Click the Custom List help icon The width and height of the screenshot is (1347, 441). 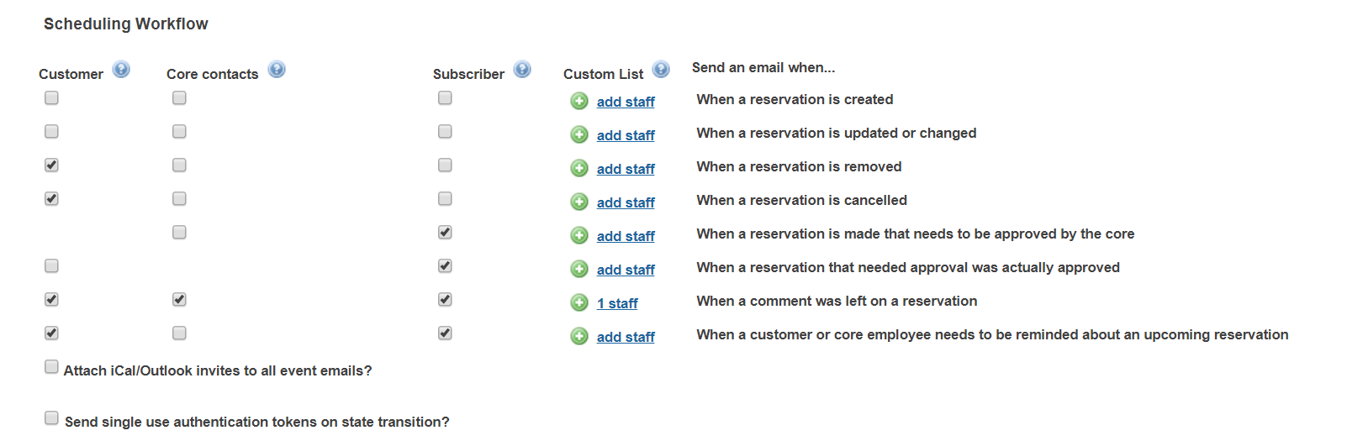coord(661,70)
